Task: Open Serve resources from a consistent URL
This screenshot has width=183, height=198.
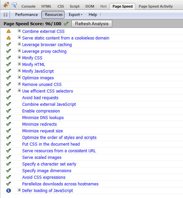Action: [x=59, y=151]
